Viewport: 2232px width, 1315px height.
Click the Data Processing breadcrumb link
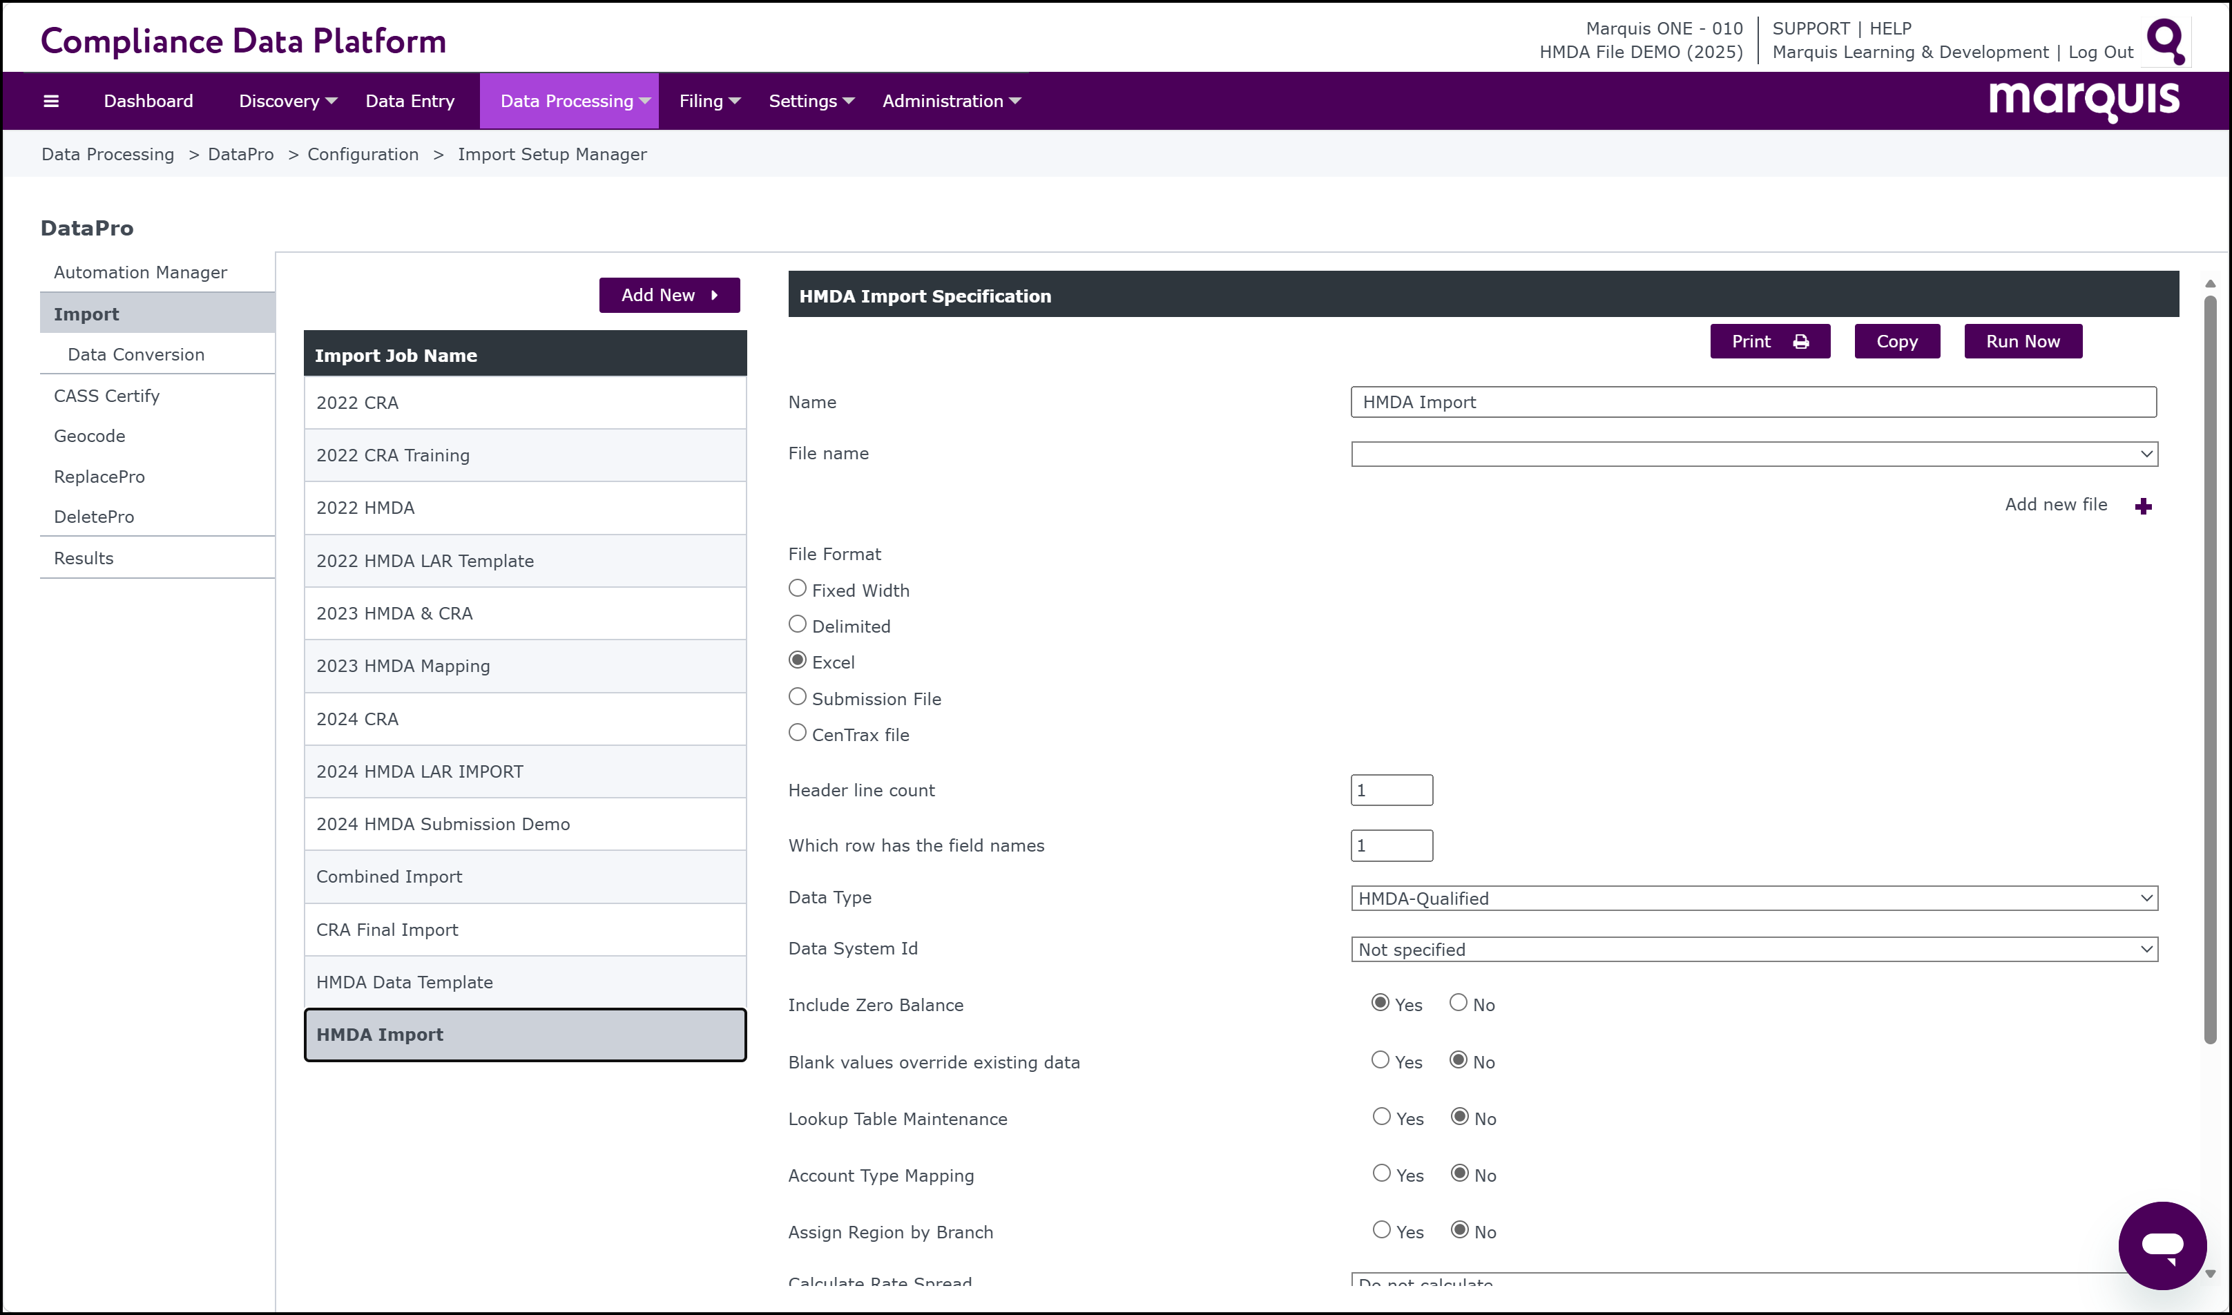tap(107, 154)
